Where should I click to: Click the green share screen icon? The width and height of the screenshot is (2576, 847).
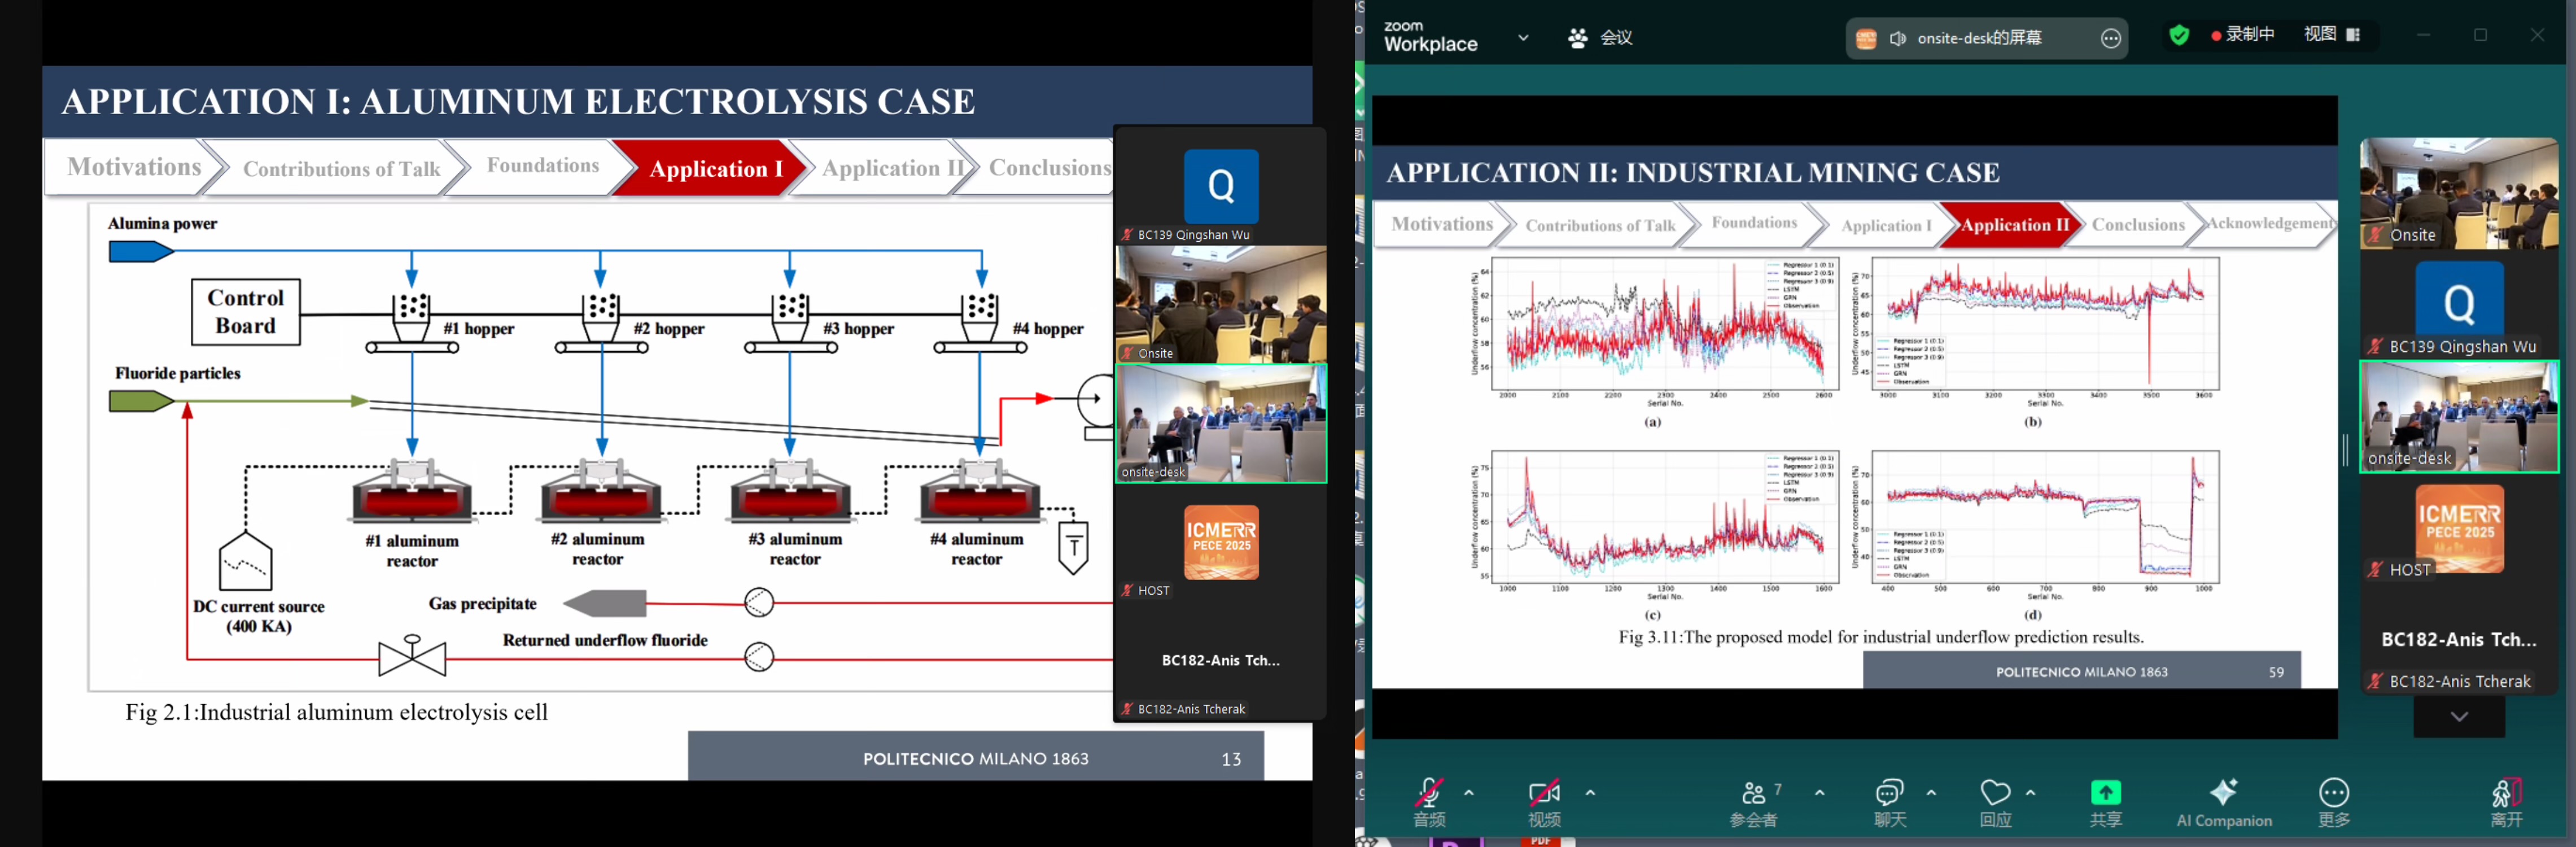point(2105,794)
